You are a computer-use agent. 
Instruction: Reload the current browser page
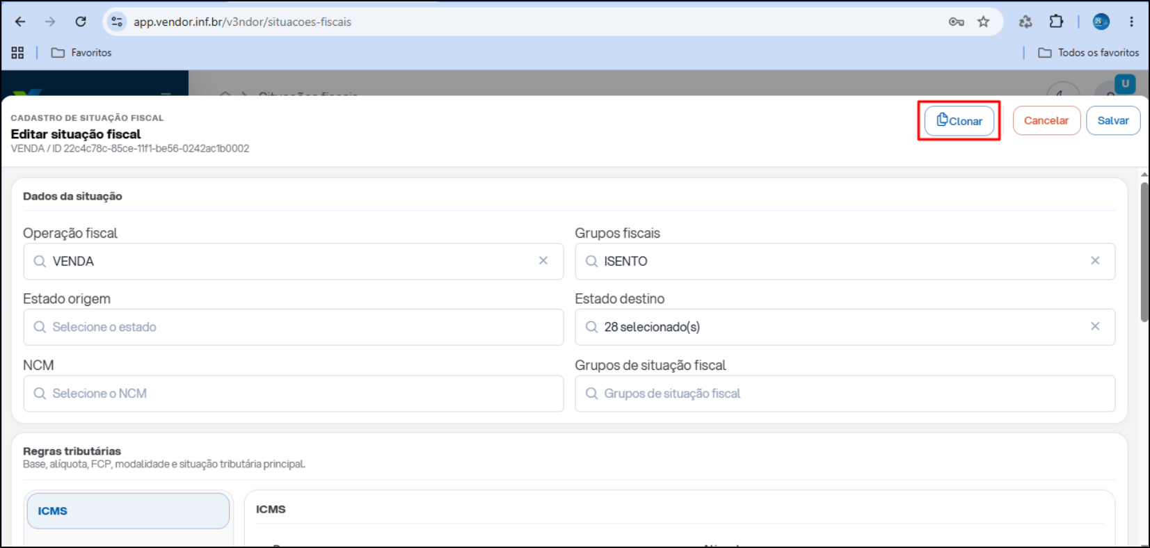pos(81,22)
